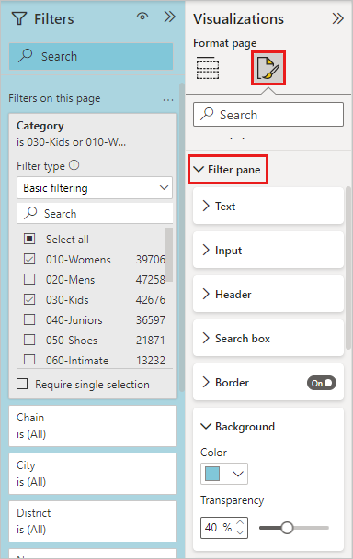Collapse the Filters pane with double chevron

pyautogui.click(x=169, y=17)
